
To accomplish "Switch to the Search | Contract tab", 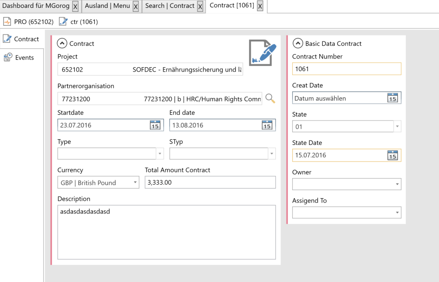I will pyautogui.click(x=169, y=6).
